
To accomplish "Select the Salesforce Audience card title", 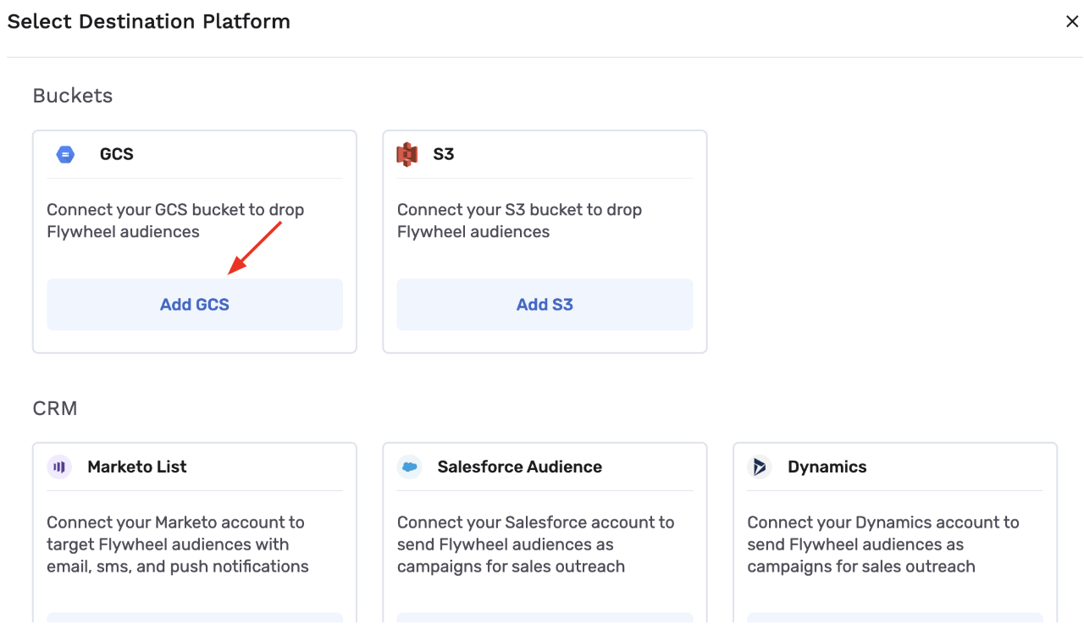I will coord(520,467).
